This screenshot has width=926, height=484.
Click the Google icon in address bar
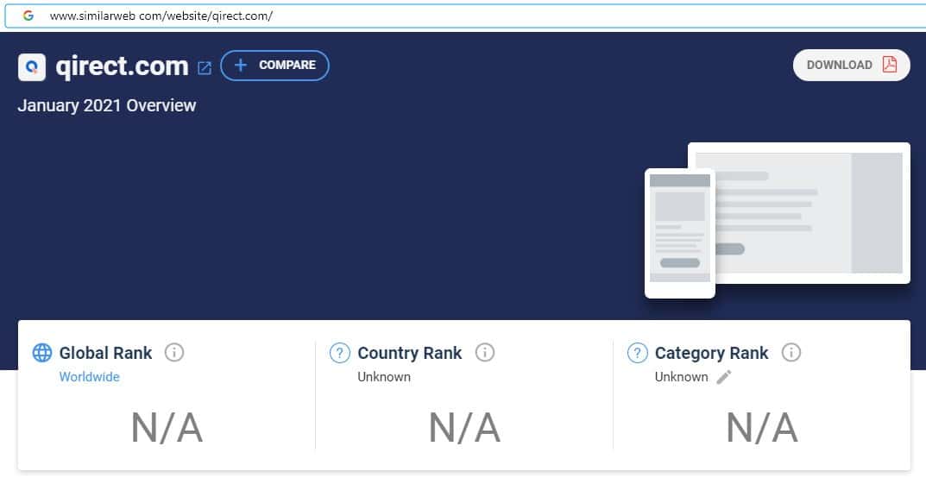click(28, 16)
